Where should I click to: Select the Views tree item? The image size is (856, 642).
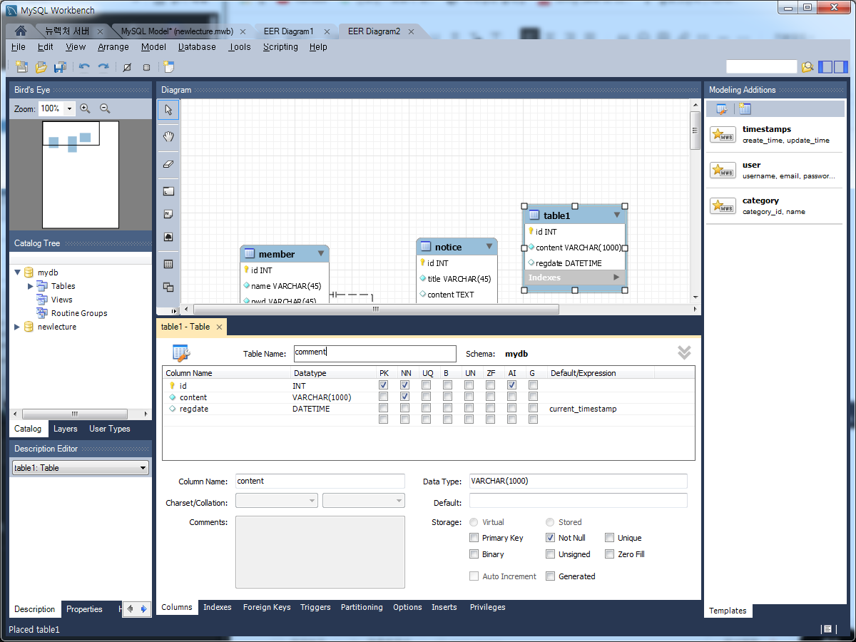tap(61, 300)
